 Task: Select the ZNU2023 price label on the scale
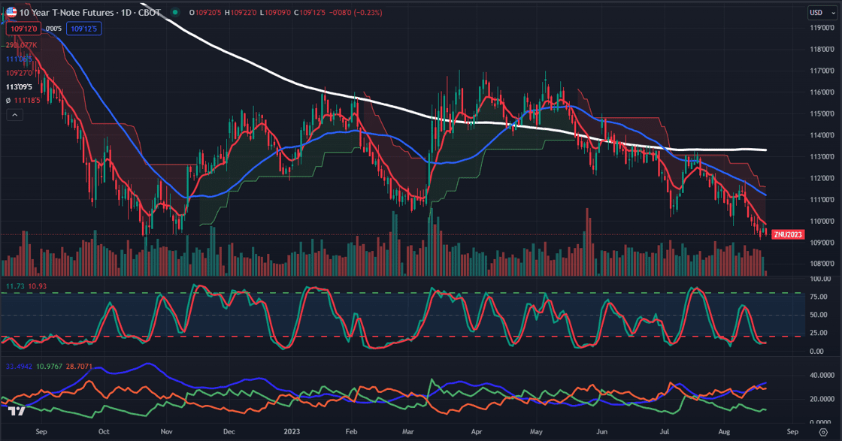[x=788, y=234]
